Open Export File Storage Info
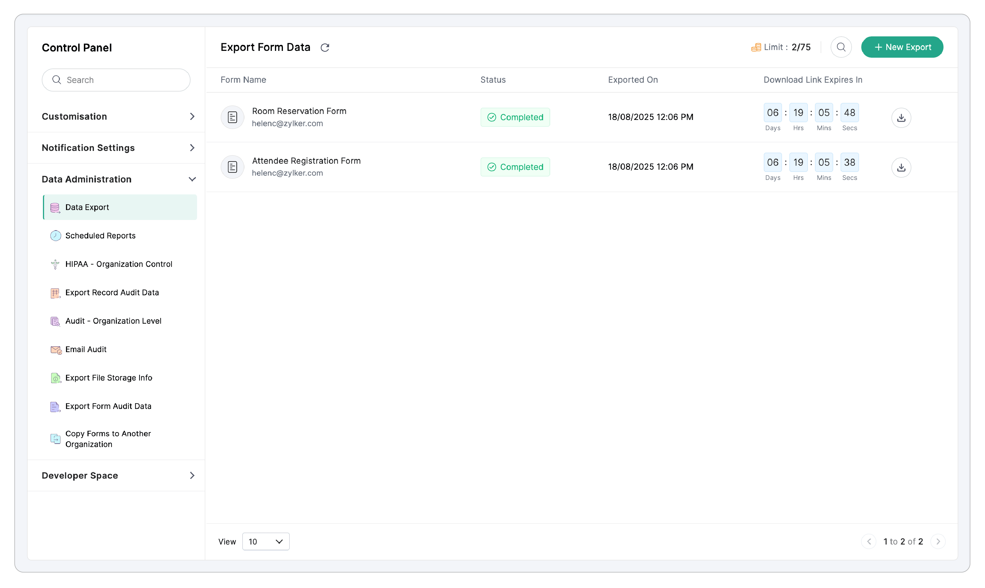The image size is (985, 588). (109, 378)
